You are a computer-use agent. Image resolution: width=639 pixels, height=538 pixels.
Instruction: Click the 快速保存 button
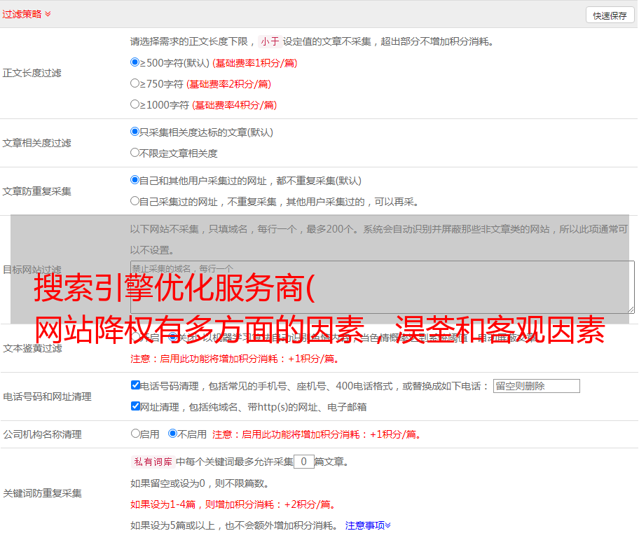click(610, 15)
